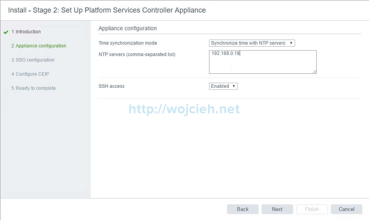Image resolution: width=369 pixels, height=220 pixels.
Task: Click the Time synchronization mode label
Action: click(128, 43)
